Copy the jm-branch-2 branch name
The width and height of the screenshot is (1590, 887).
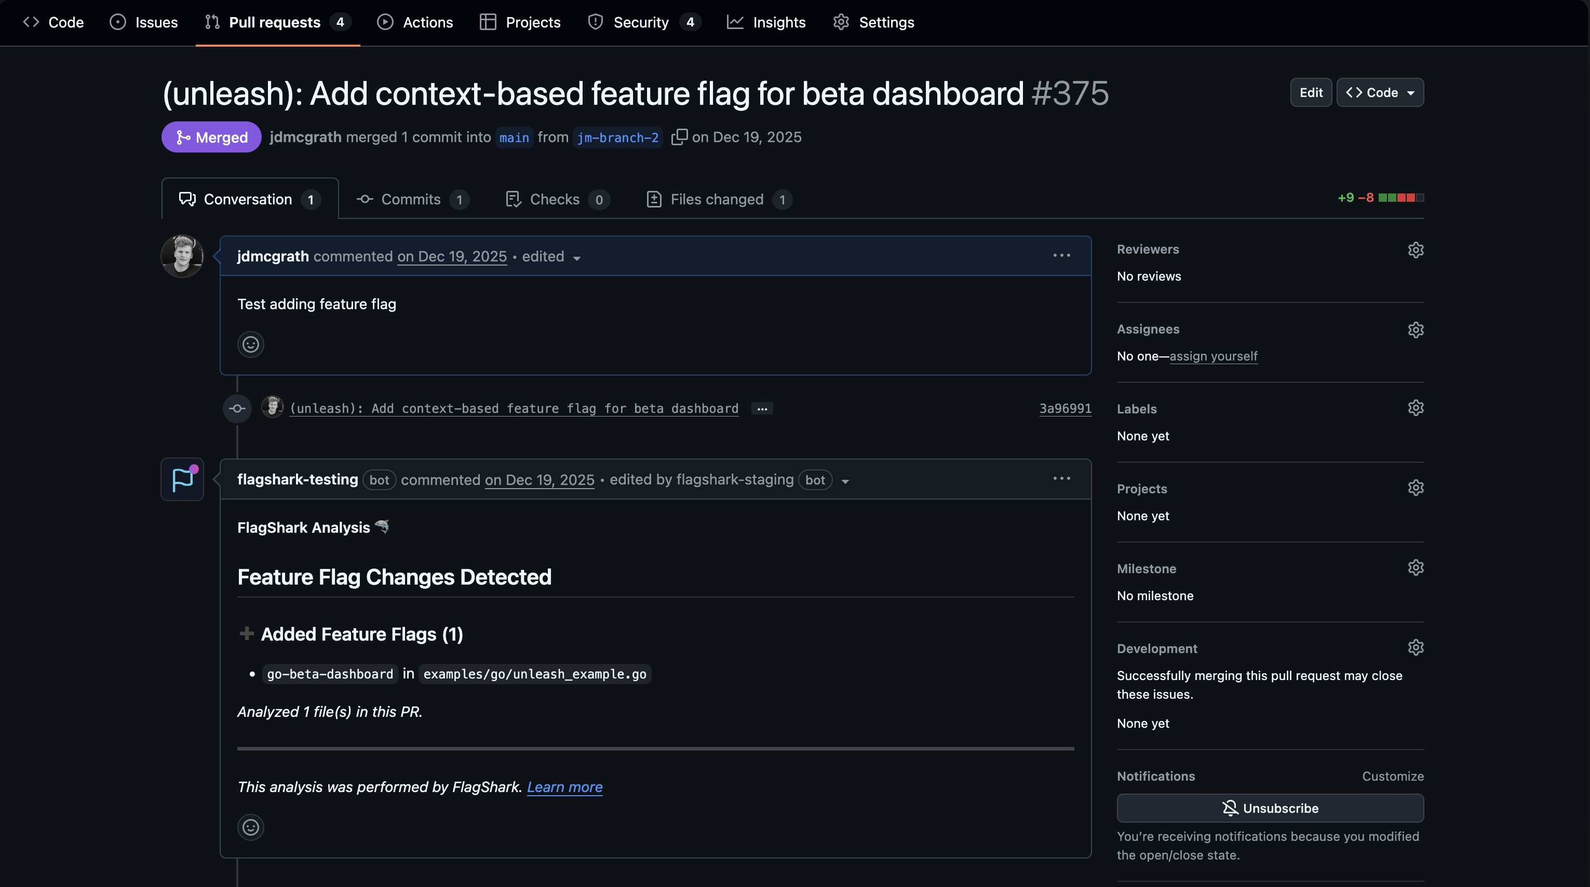pyautogui.click(x=679, y=137)
